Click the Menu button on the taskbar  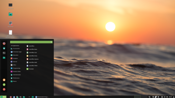pyautogui.click(x=3, y=97)
